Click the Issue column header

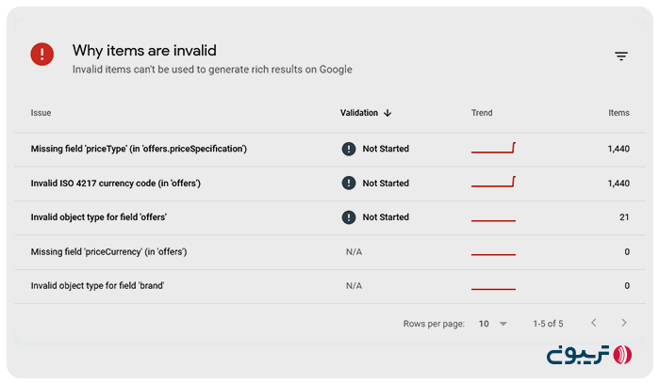coord(41,113)
